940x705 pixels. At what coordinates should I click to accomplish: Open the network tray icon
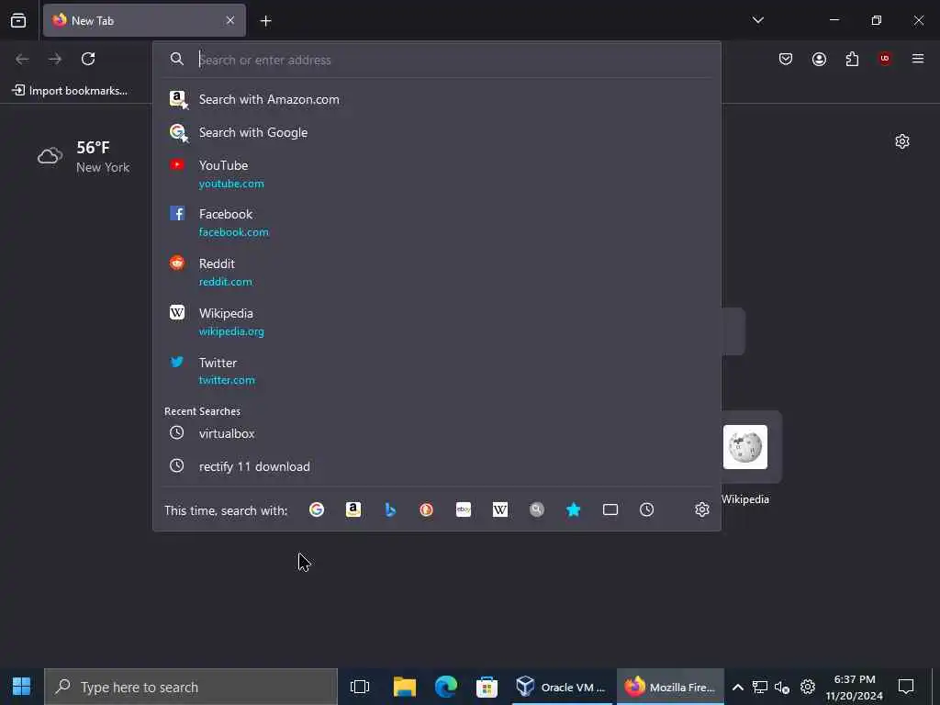click(x=759, y=687)
